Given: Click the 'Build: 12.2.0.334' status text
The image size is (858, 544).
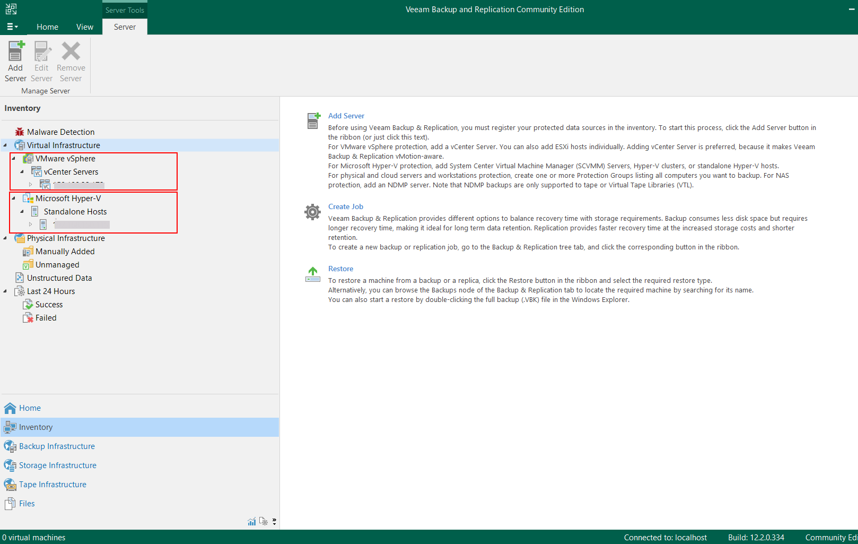Looking at the screenshot, I should [756, 537].
